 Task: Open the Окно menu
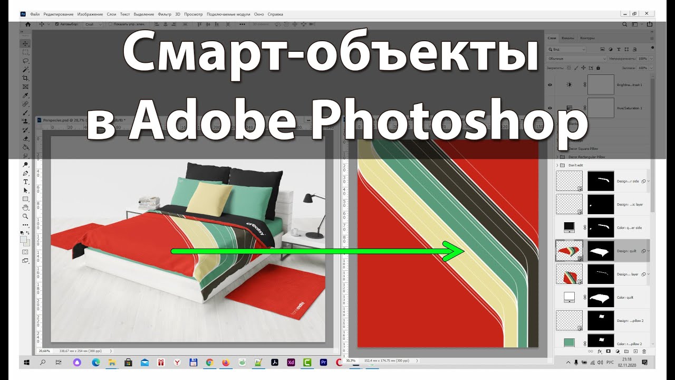(259, 14)
